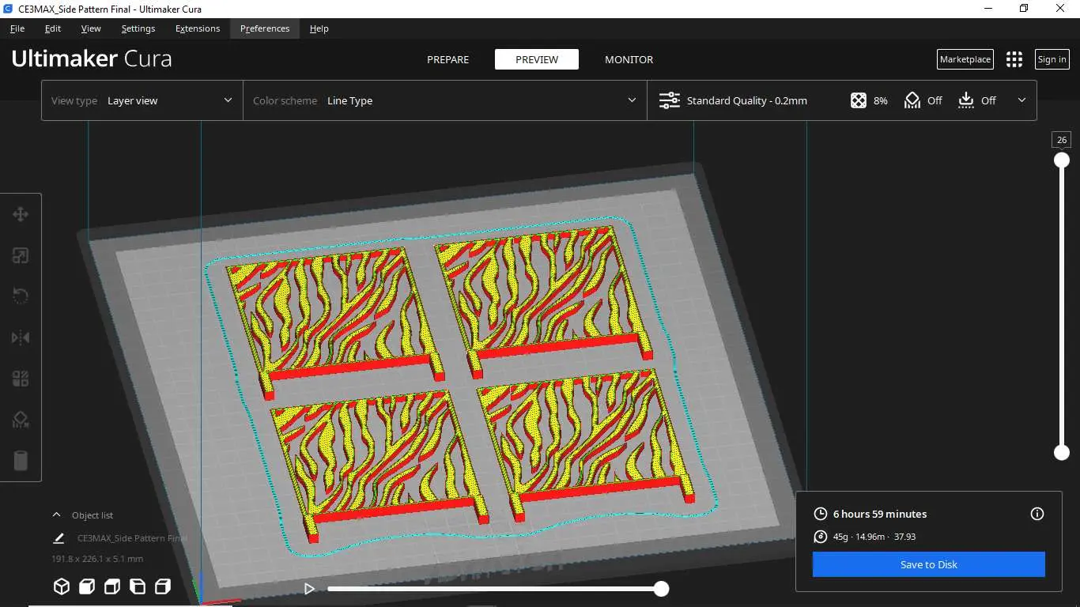Open the Color scheme dropdown

pos(445,100)
